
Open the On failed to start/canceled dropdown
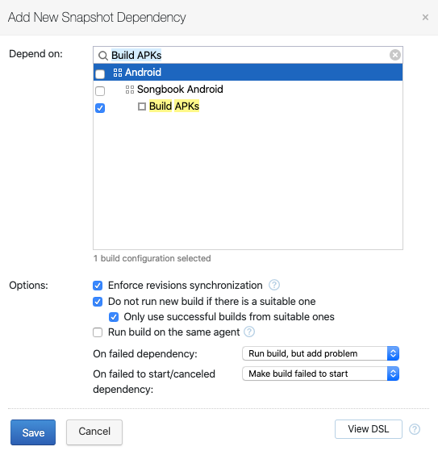tap(320, 374)
